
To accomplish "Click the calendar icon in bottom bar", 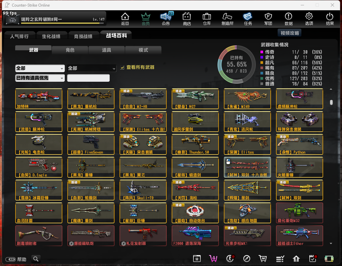I will (x=197, y=259).
